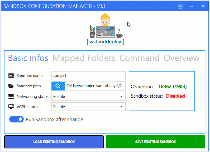Click the magnifier browse button for Sandbox path
This screenshot has height=152, width=210.
pyautogui.click(x=58, y=86)
